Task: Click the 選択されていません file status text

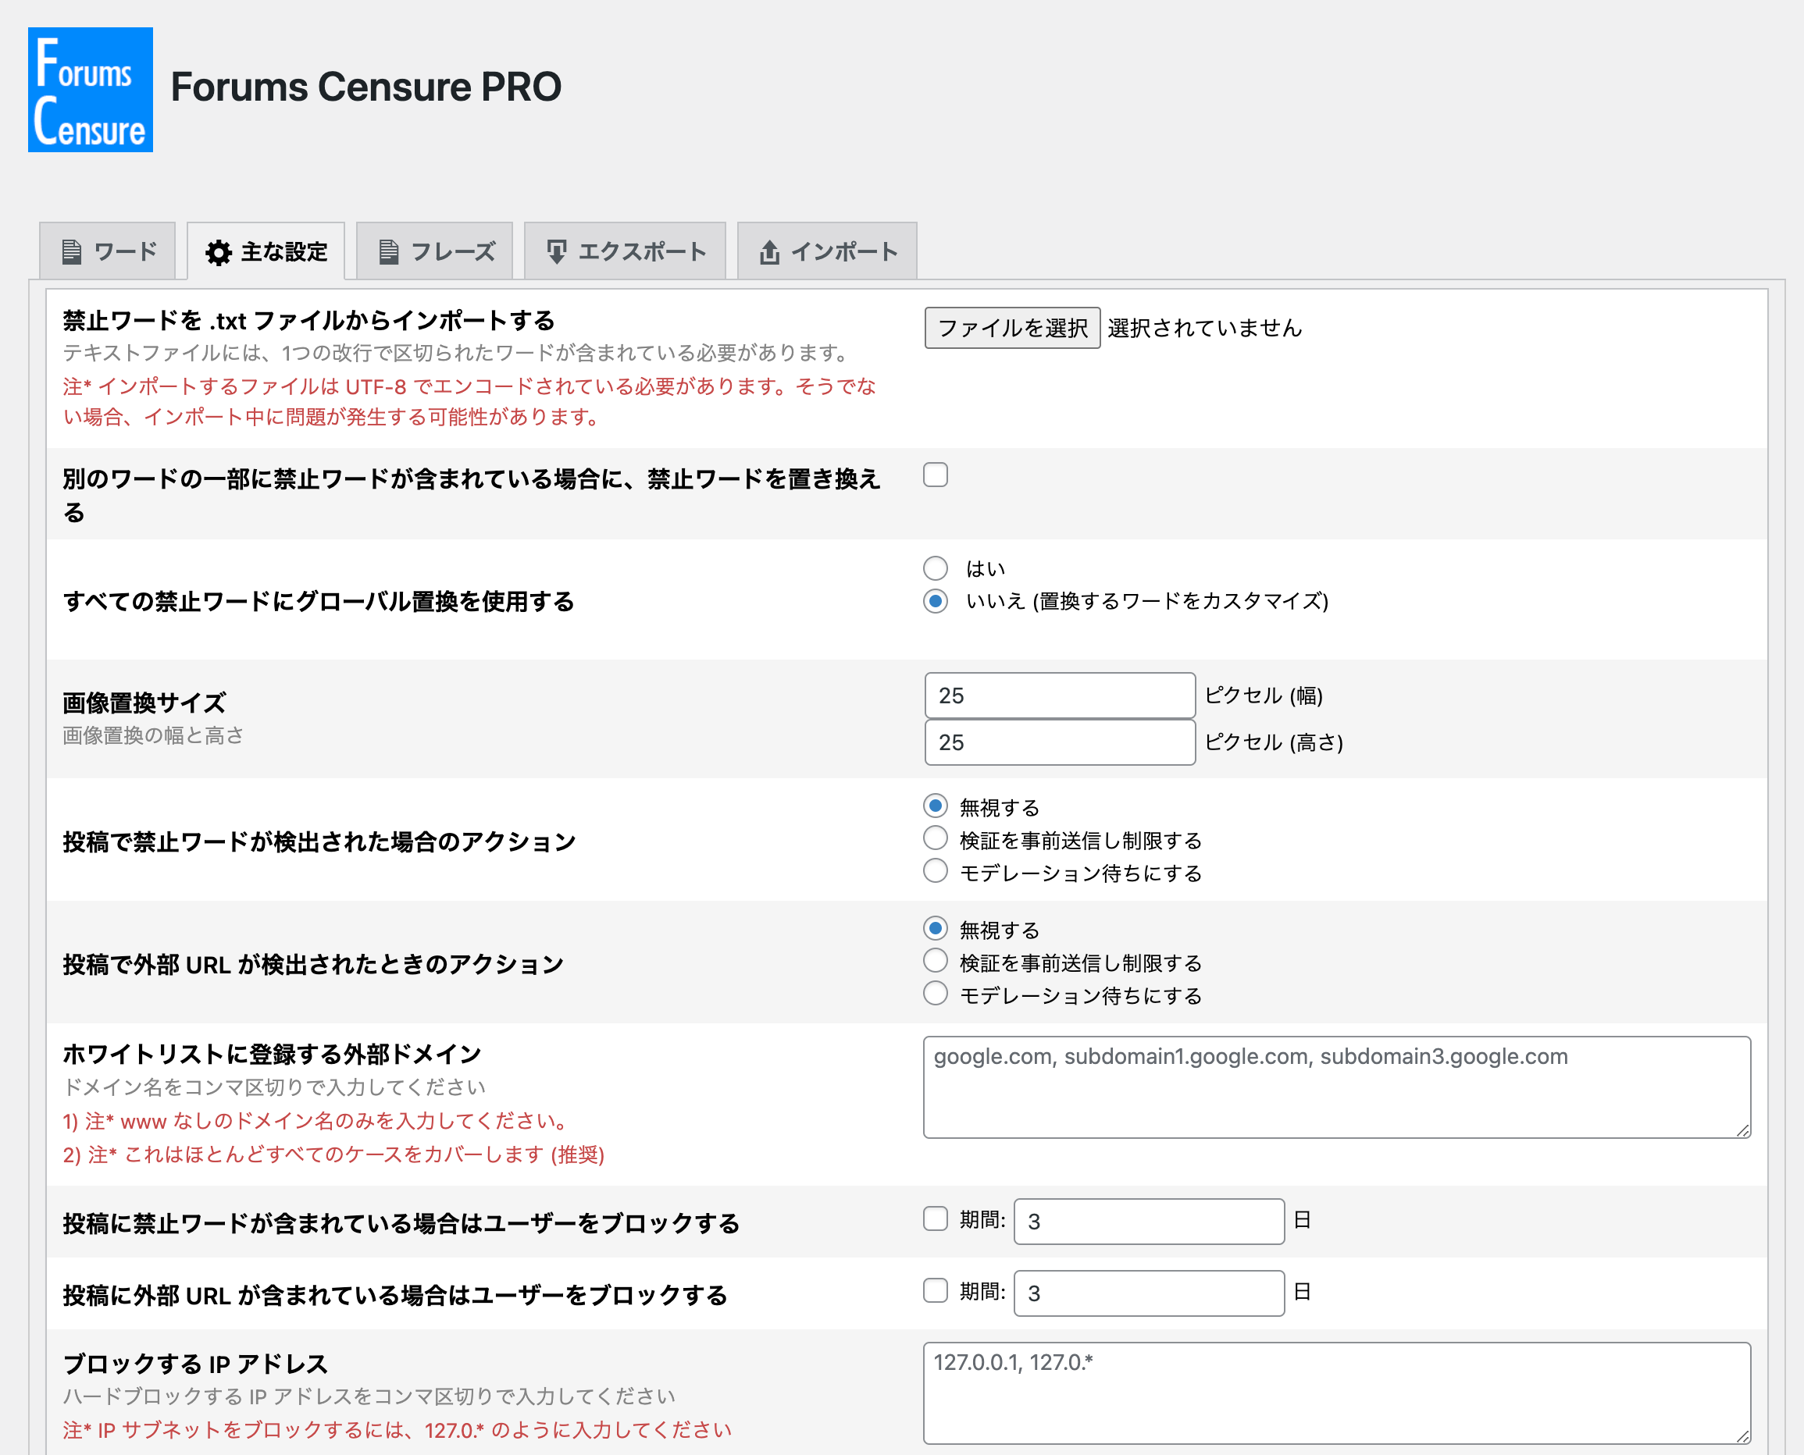Action: pos(1204,328)
